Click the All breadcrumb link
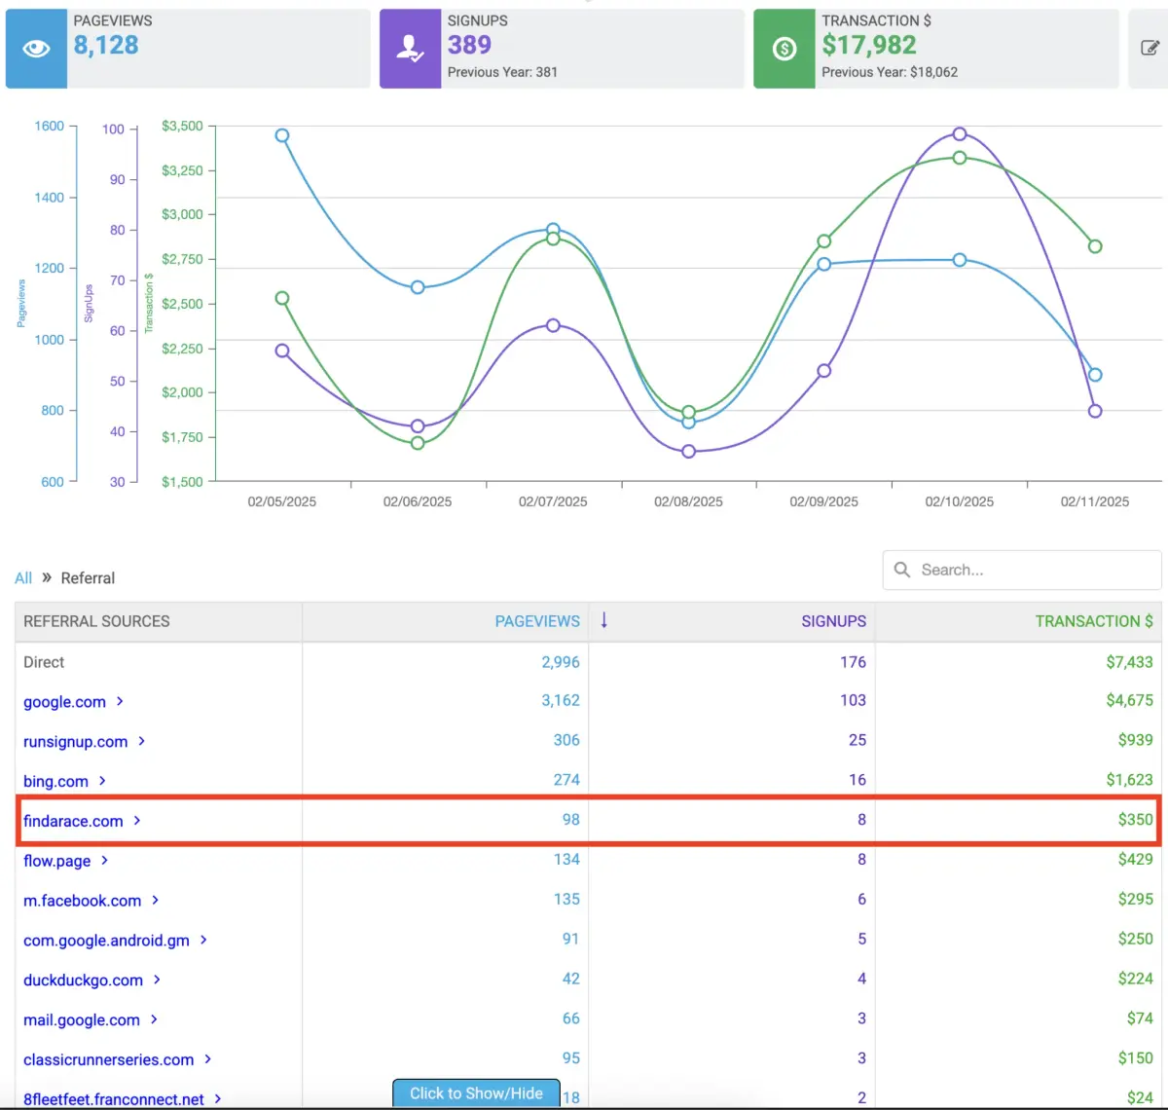The width and height of the screenshot is (1168, 1110). click(x=23, y=577)
